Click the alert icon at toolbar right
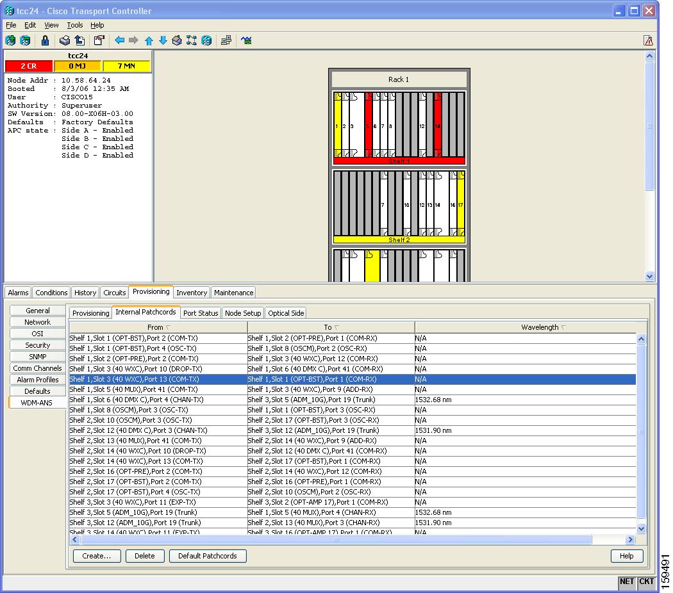 pos(648,40)
